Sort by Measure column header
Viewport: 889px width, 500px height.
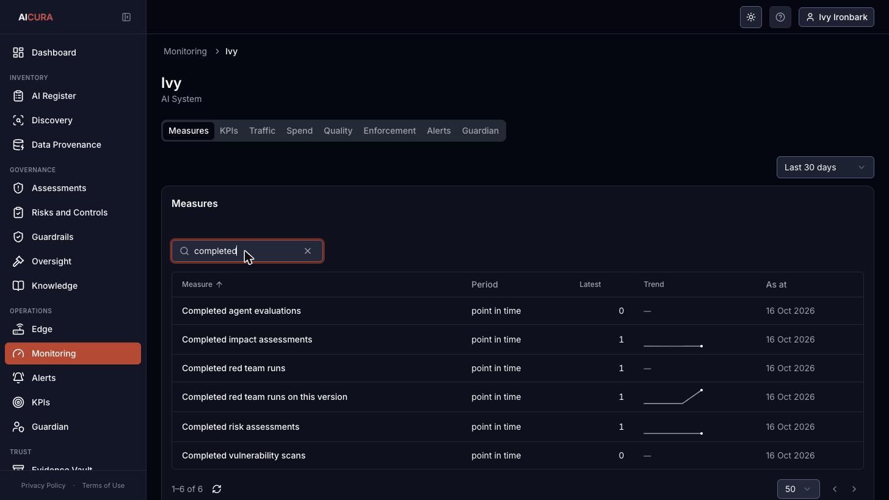202,284
